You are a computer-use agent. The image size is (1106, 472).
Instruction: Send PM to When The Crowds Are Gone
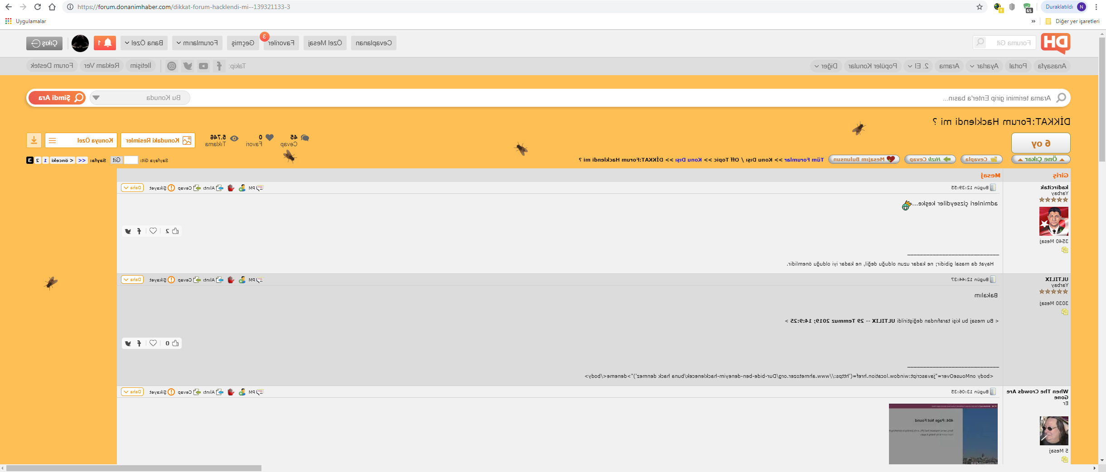click(x=256, y=392)
